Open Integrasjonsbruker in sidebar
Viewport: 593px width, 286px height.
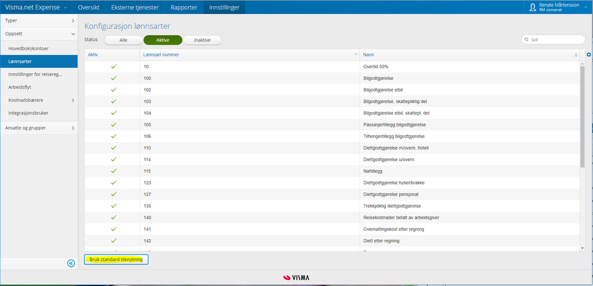click(39, 113)
